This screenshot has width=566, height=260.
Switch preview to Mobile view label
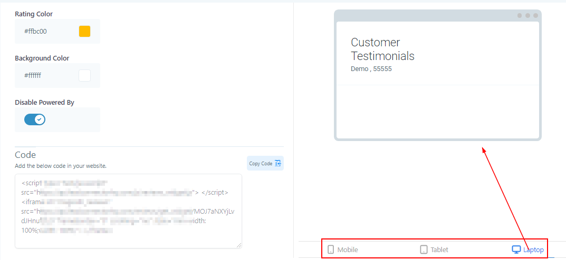pyautogui.click(x=348, y=249)
